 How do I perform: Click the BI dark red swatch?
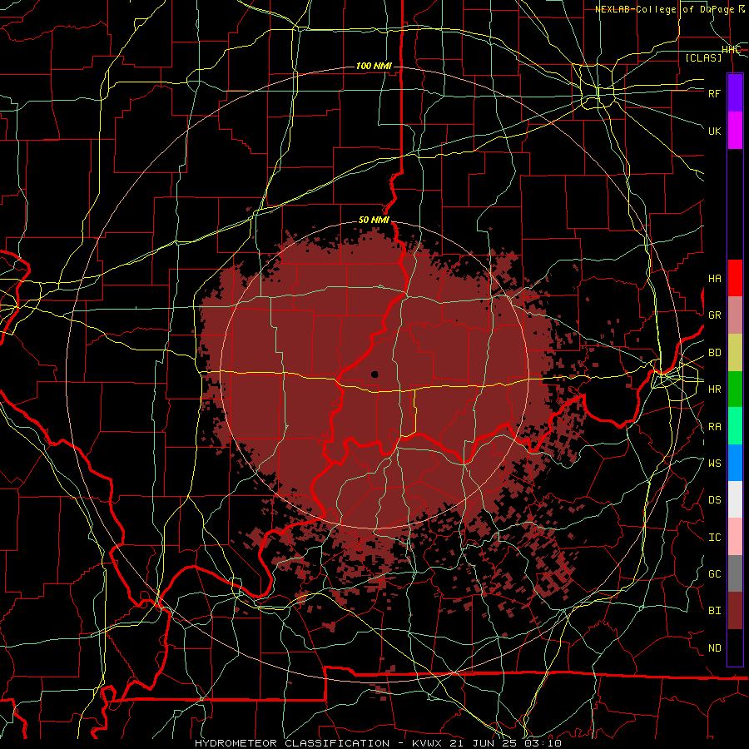735,611
